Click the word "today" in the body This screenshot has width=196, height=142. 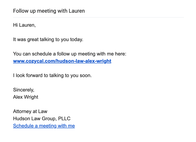pos(76,40)
